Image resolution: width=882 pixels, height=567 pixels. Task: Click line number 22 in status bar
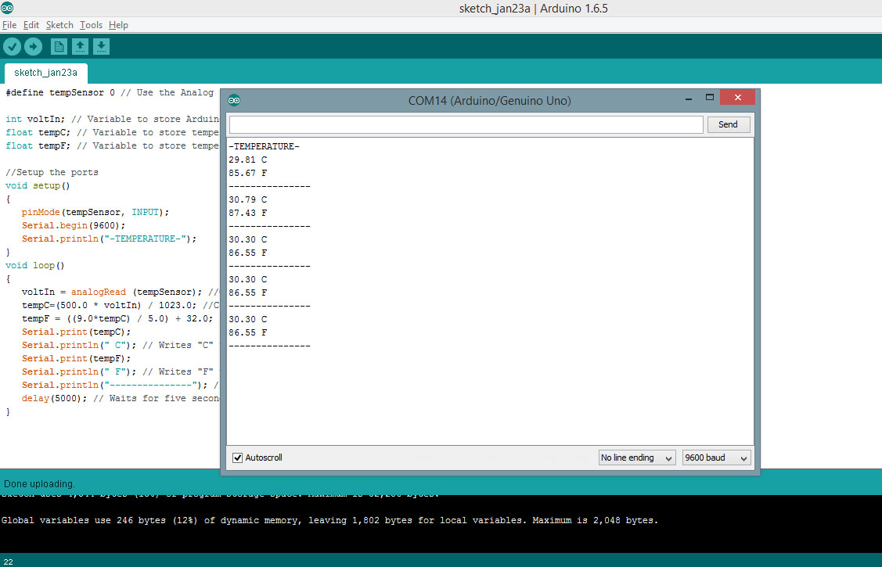click(x=8, y=562)
